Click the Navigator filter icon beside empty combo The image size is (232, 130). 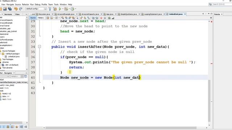coord(25,76)
